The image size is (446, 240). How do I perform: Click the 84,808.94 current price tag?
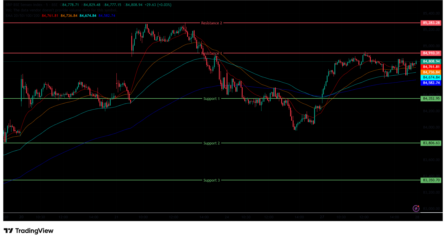pos(431,61)
